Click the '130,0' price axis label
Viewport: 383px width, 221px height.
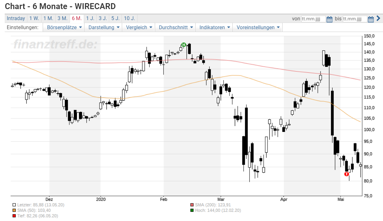370,69
